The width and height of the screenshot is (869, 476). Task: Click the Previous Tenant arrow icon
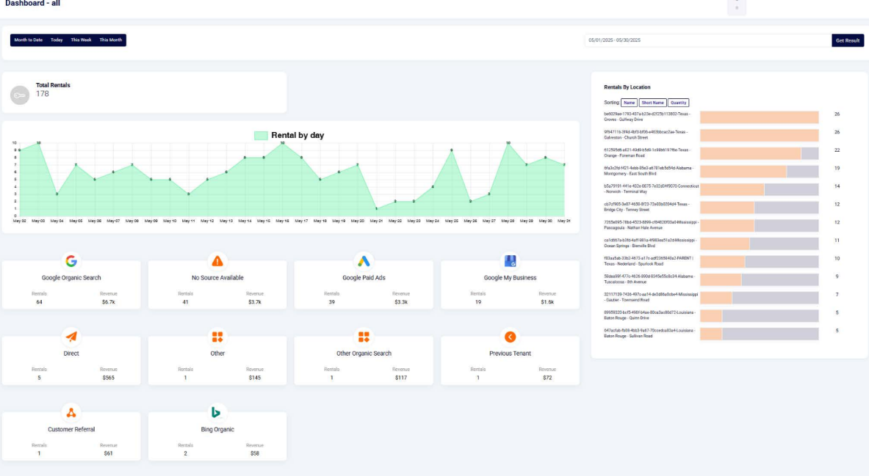(510, 337)
